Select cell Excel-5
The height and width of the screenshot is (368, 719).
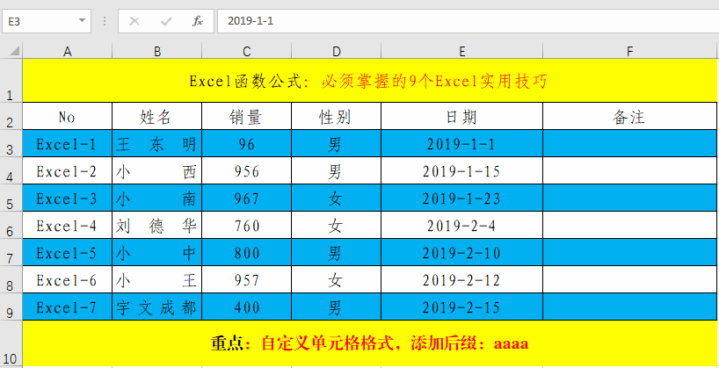[x=68, y=252]
